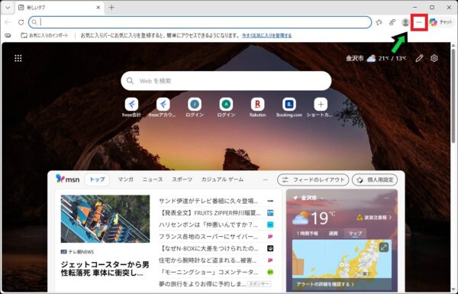Click the テレ朝NEWS source label
This screenshot has height=294, width=458.
point(78,252)
